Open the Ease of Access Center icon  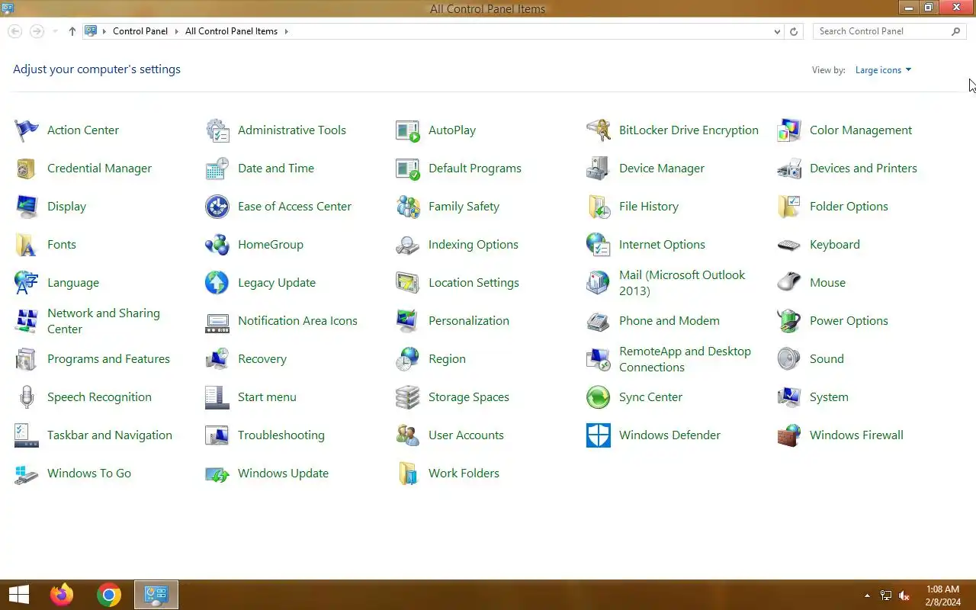(x=217, y=207)
